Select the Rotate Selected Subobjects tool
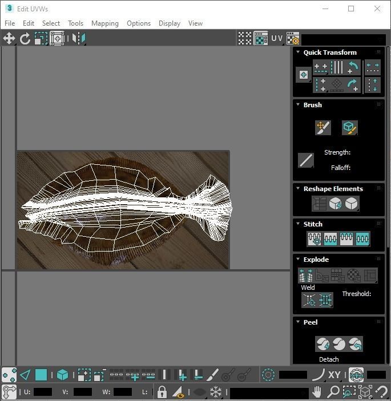391x401 pixels. coord(25,38)
